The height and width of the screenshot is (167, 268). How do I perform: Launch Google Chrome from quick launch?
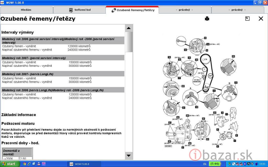coord(25,164)
